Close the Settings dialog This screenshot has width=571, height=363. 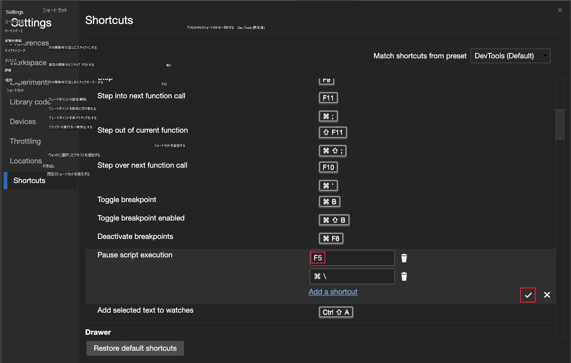pos(560,10)
